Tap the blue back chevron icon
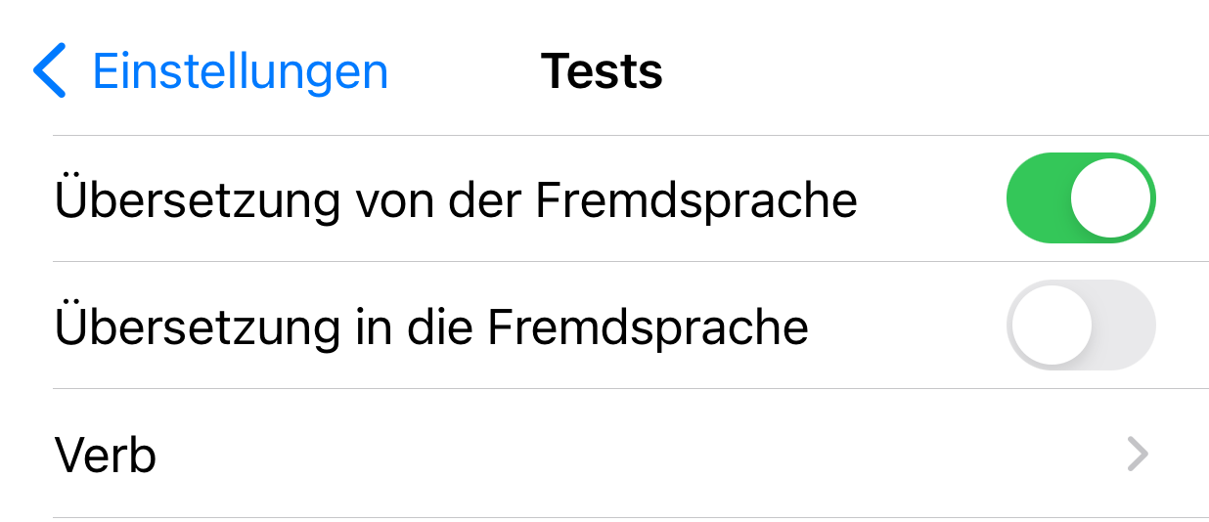 point(49,71)
